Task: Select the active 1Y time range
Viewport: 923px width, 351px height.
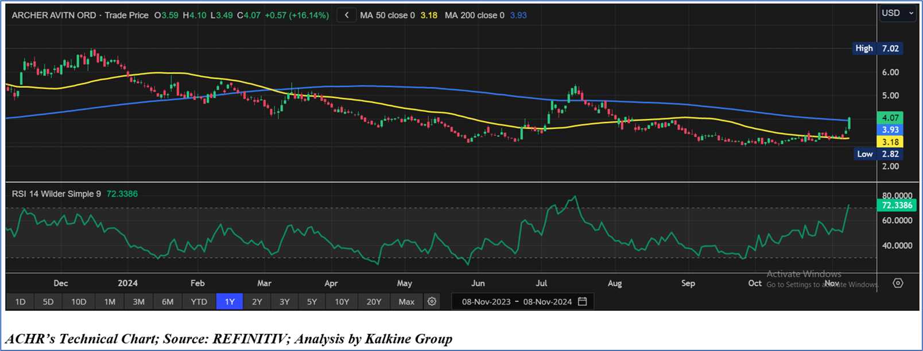Action: [230, 302]
